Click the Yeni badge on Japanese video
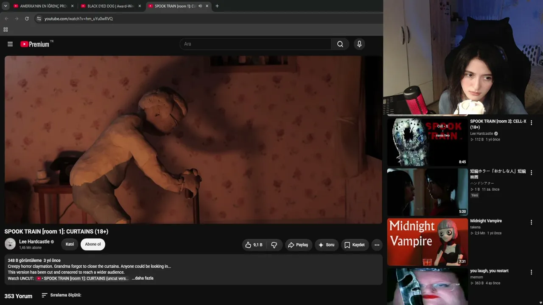The image size is (543, 305). pos(474,195)
